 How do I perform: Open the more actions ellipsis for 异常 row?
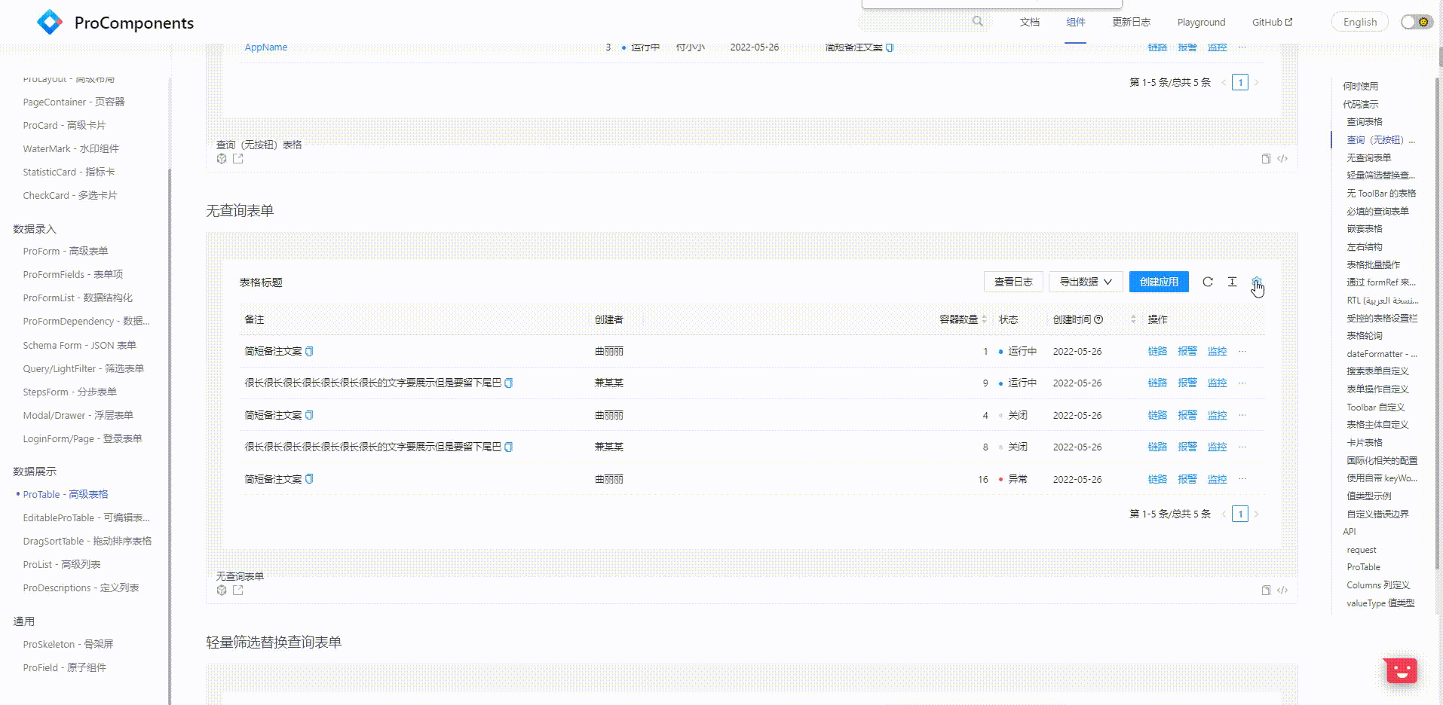click(x=1242, y=478)
